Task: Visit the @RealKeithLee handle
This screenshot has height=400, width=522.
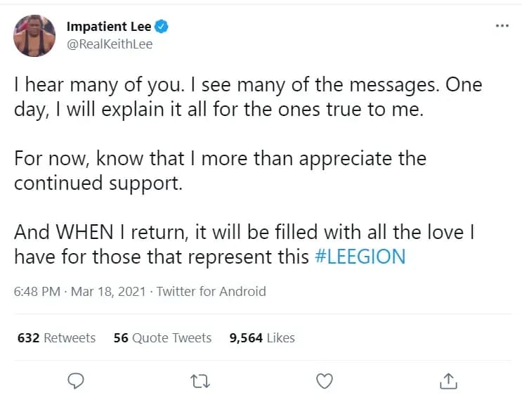Action: click(x=109, y=44)
